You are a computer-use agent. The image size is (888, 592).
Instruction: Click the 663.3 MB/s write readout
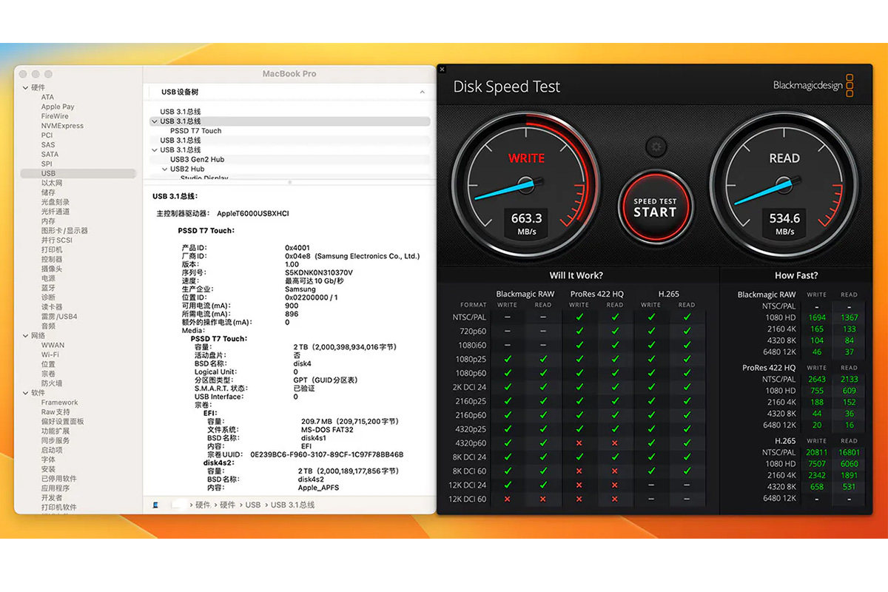pos(526,223)
